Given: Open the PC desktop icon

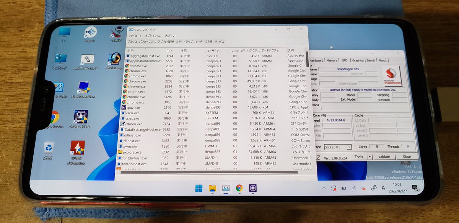Looking at the screenshot, I should [x=64, y=34].
